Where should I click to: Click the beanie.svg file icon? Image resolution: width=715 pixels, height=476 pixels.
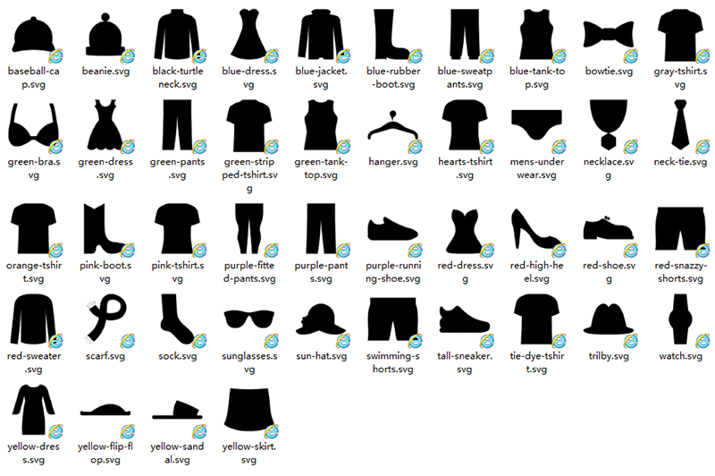pyautogui.click(x=105, y=36)
